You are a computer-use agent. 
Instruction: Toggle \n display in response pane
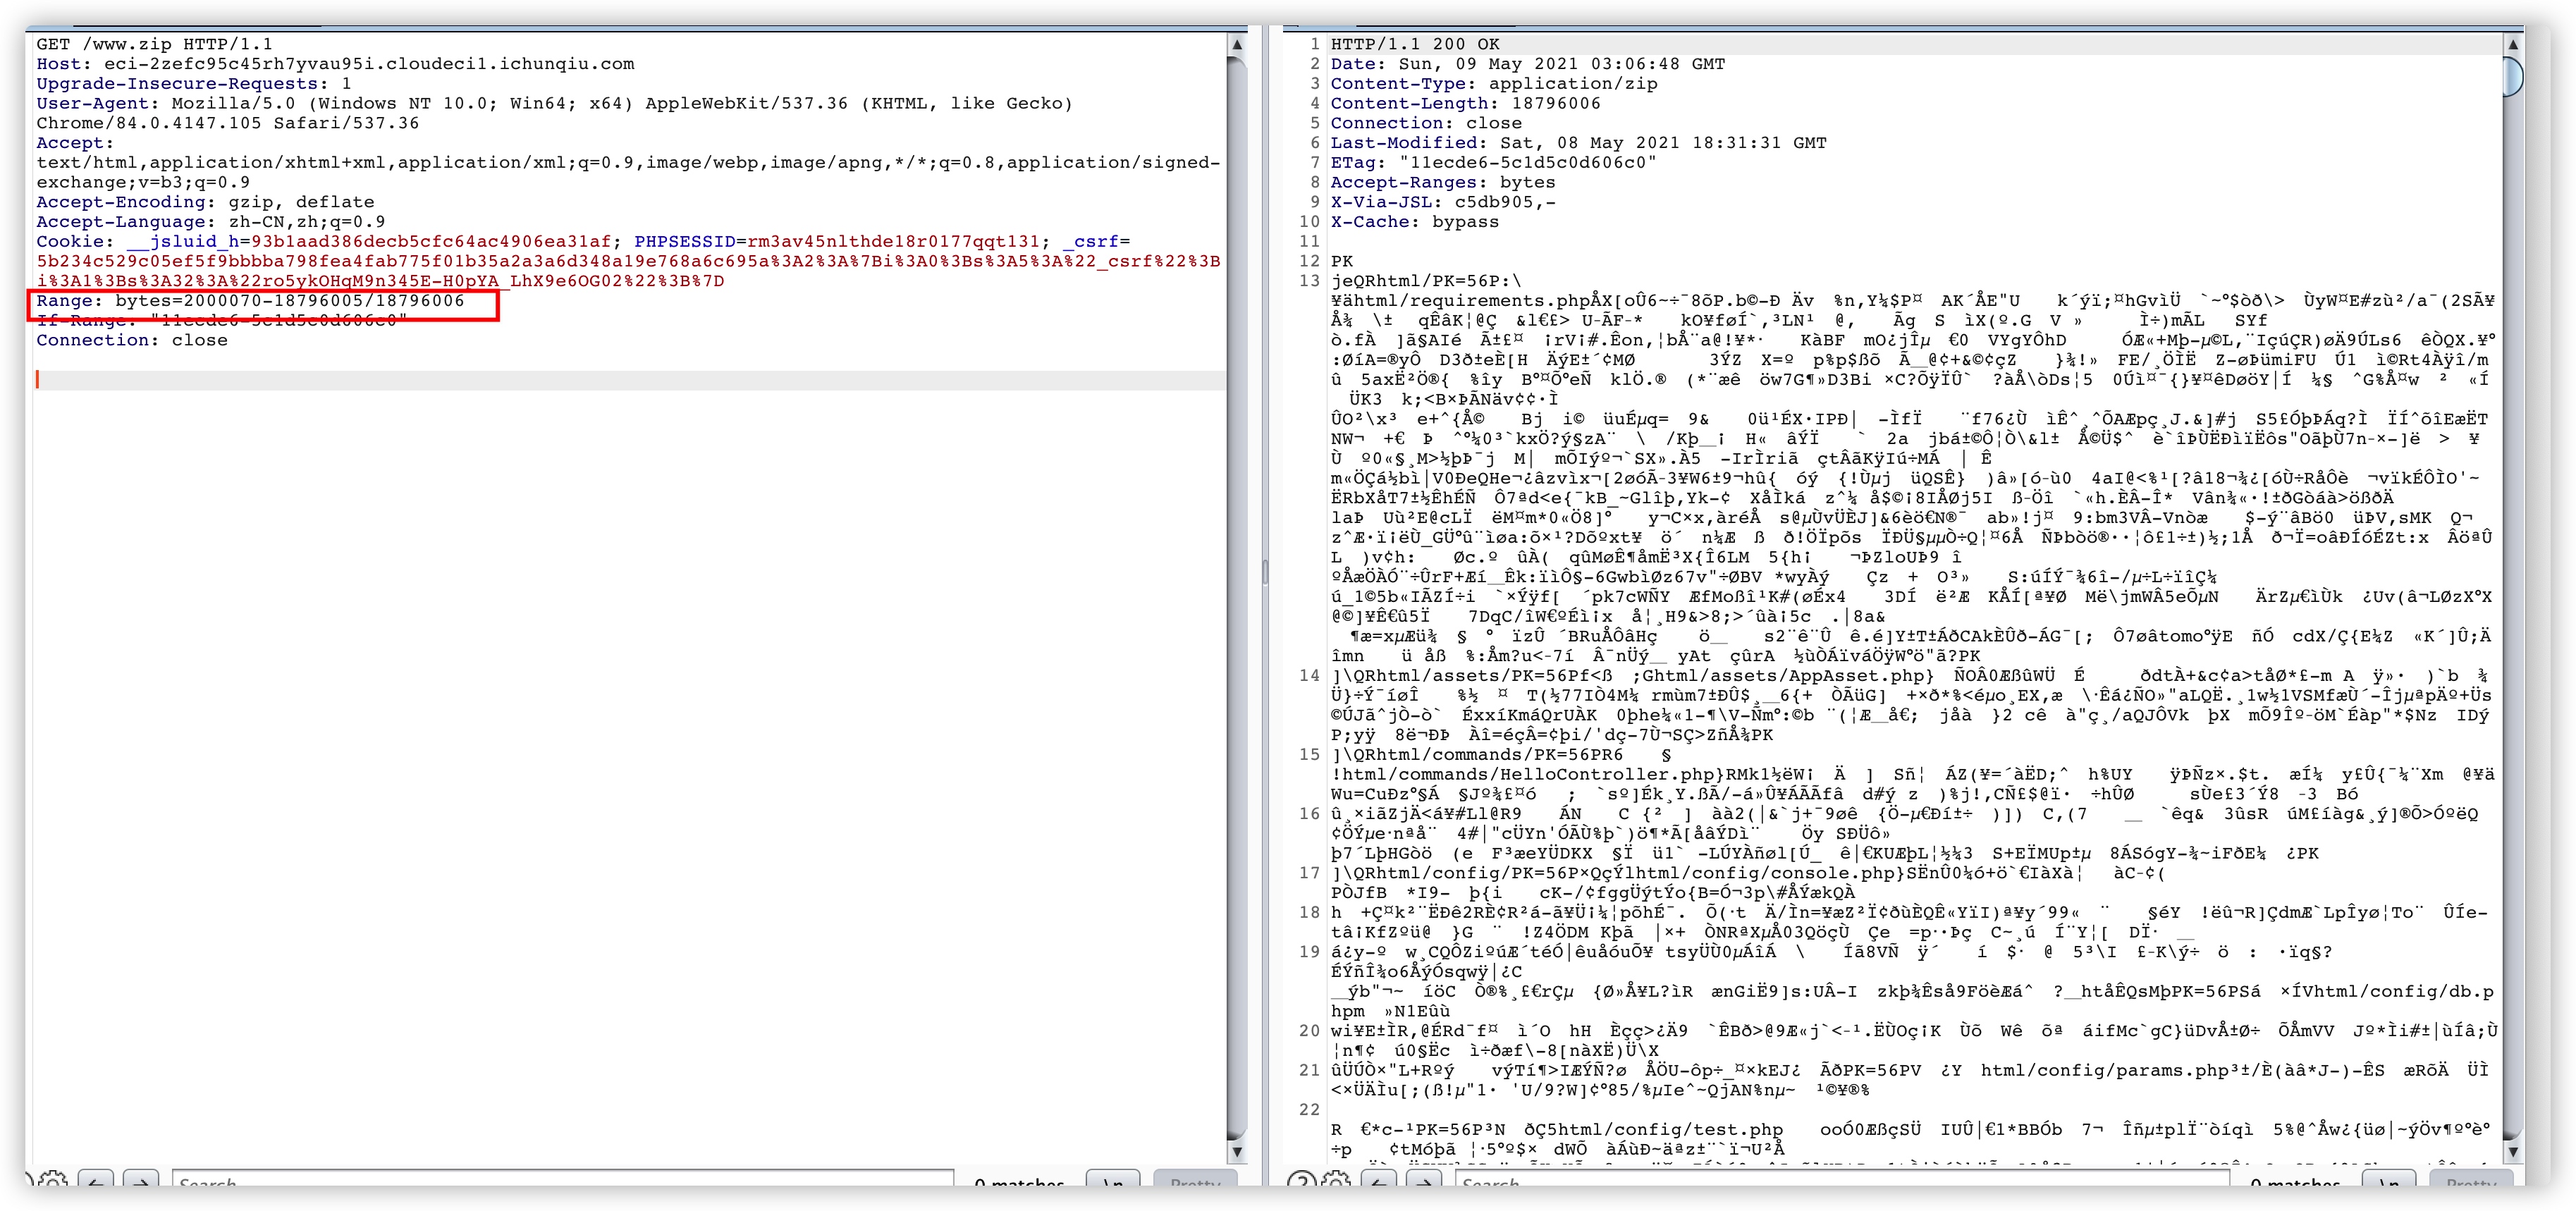click(2388, 1182)
